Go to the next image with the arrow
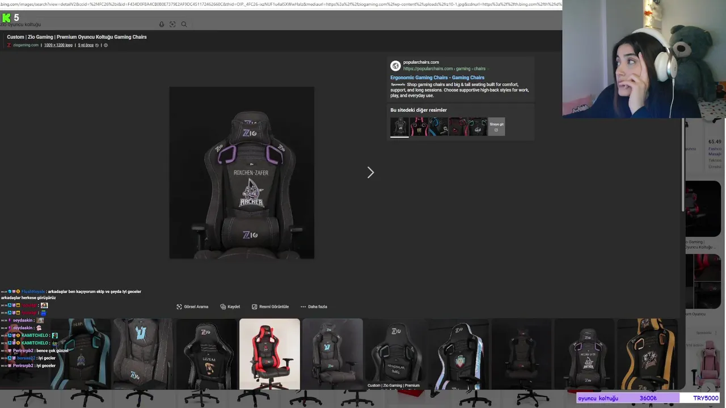Screen dimensions: 726x408 370,172
